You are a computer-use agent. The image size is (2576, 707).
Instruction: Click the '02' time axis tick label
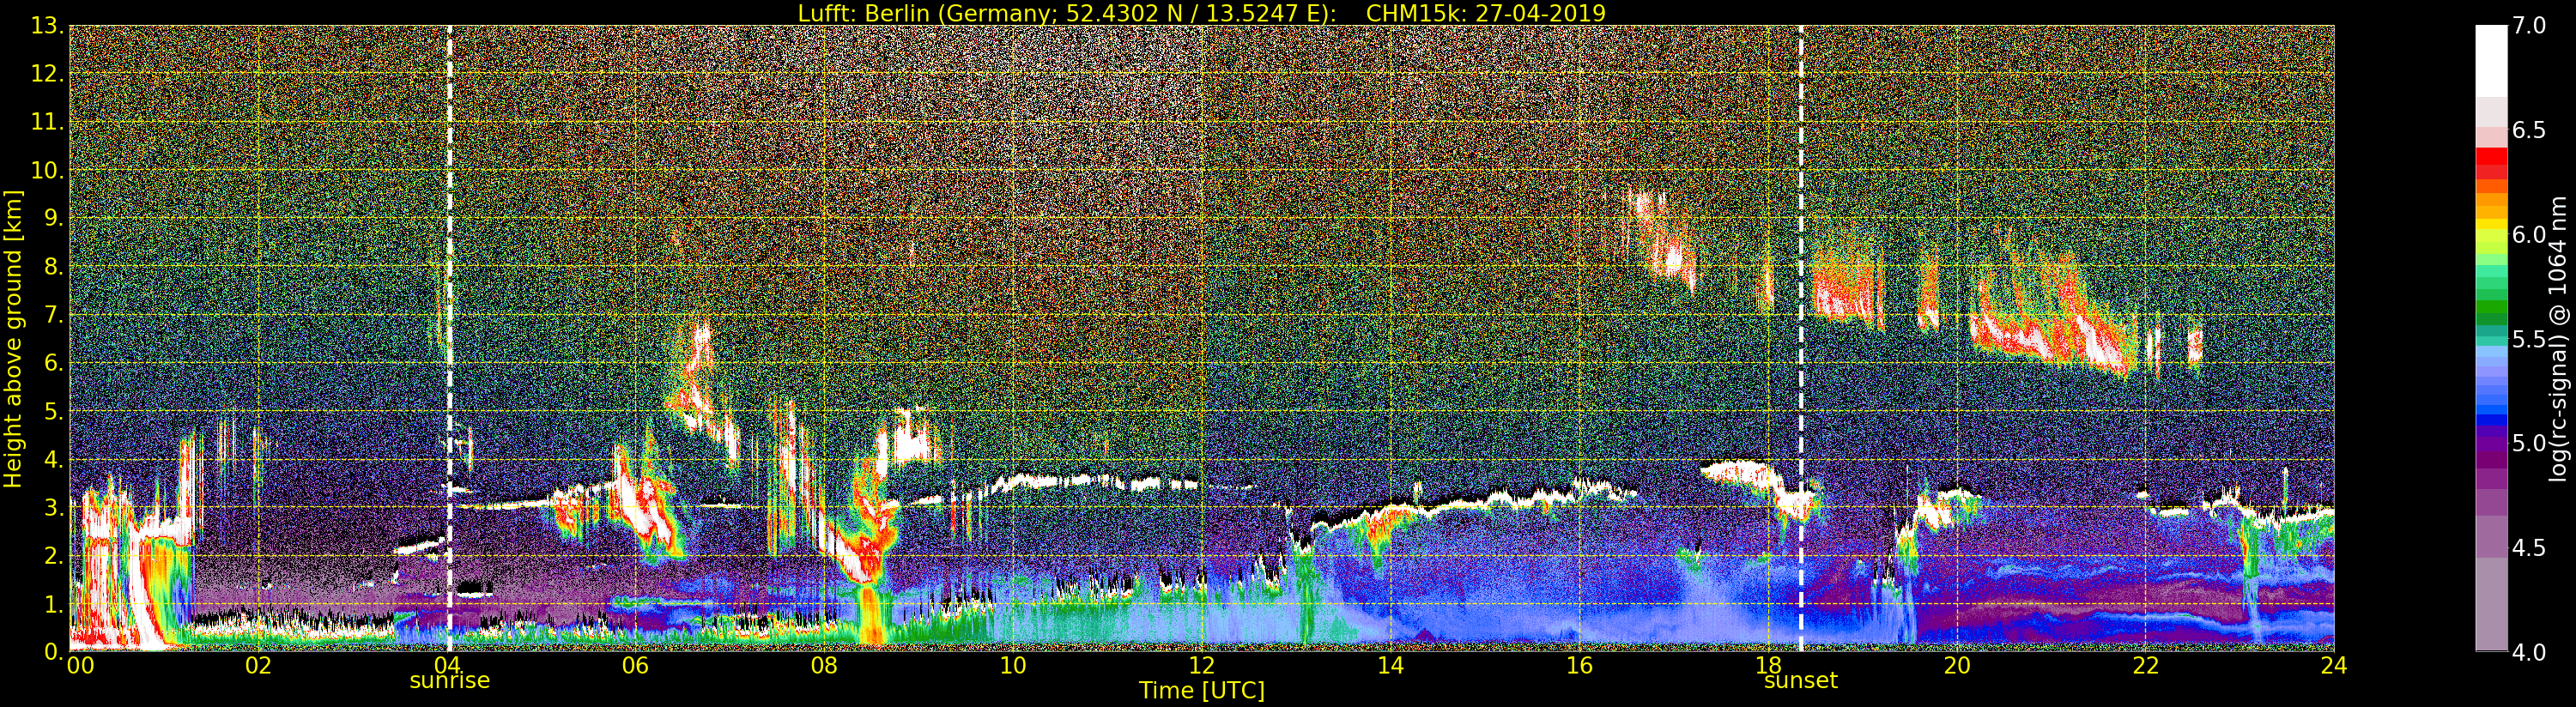click(x=259, y=665)
